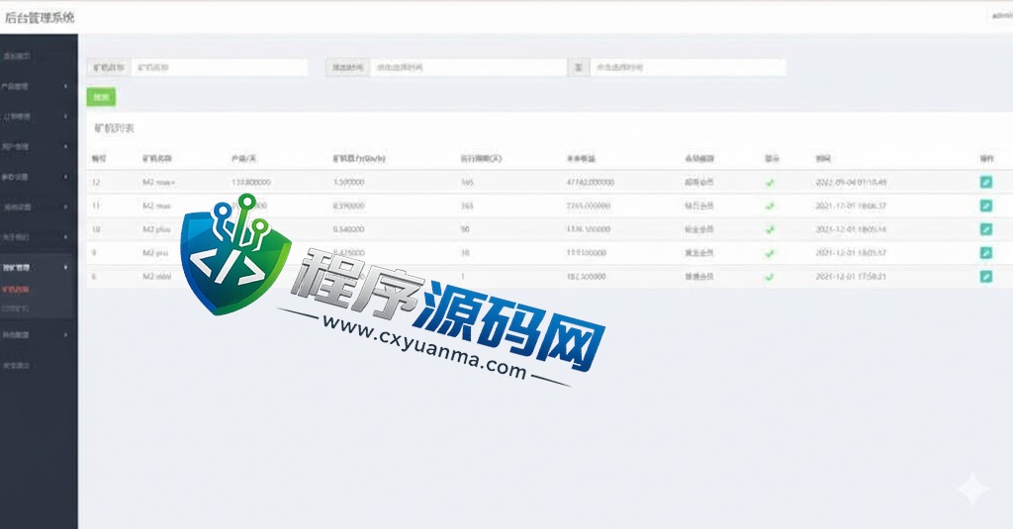Viewport: 1013px width, 529px height.
Task: Click the ID 11 cell
Action: coord(96,206)
